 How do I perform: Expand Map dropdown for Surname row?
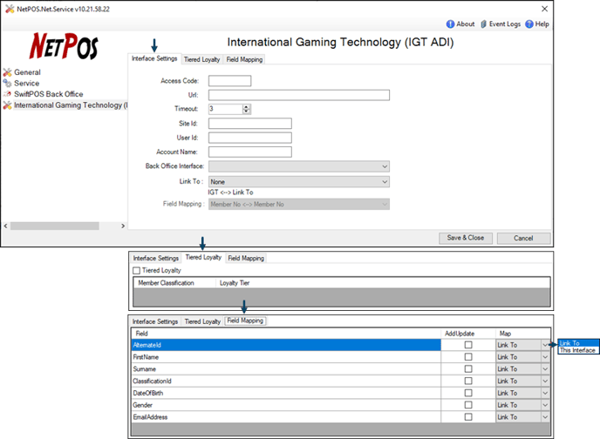pos(545,369)
